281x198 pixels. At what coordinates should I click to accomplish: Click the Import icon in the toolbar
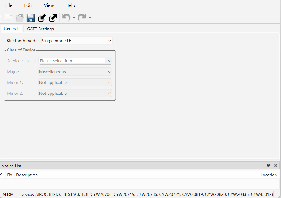click(42, 18)
